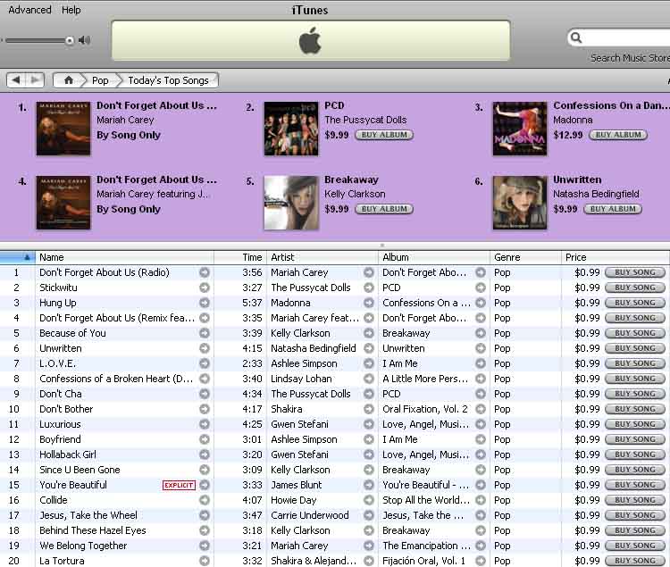Select the song row Jesus, Take the Wheel

[x=333, y=515]
